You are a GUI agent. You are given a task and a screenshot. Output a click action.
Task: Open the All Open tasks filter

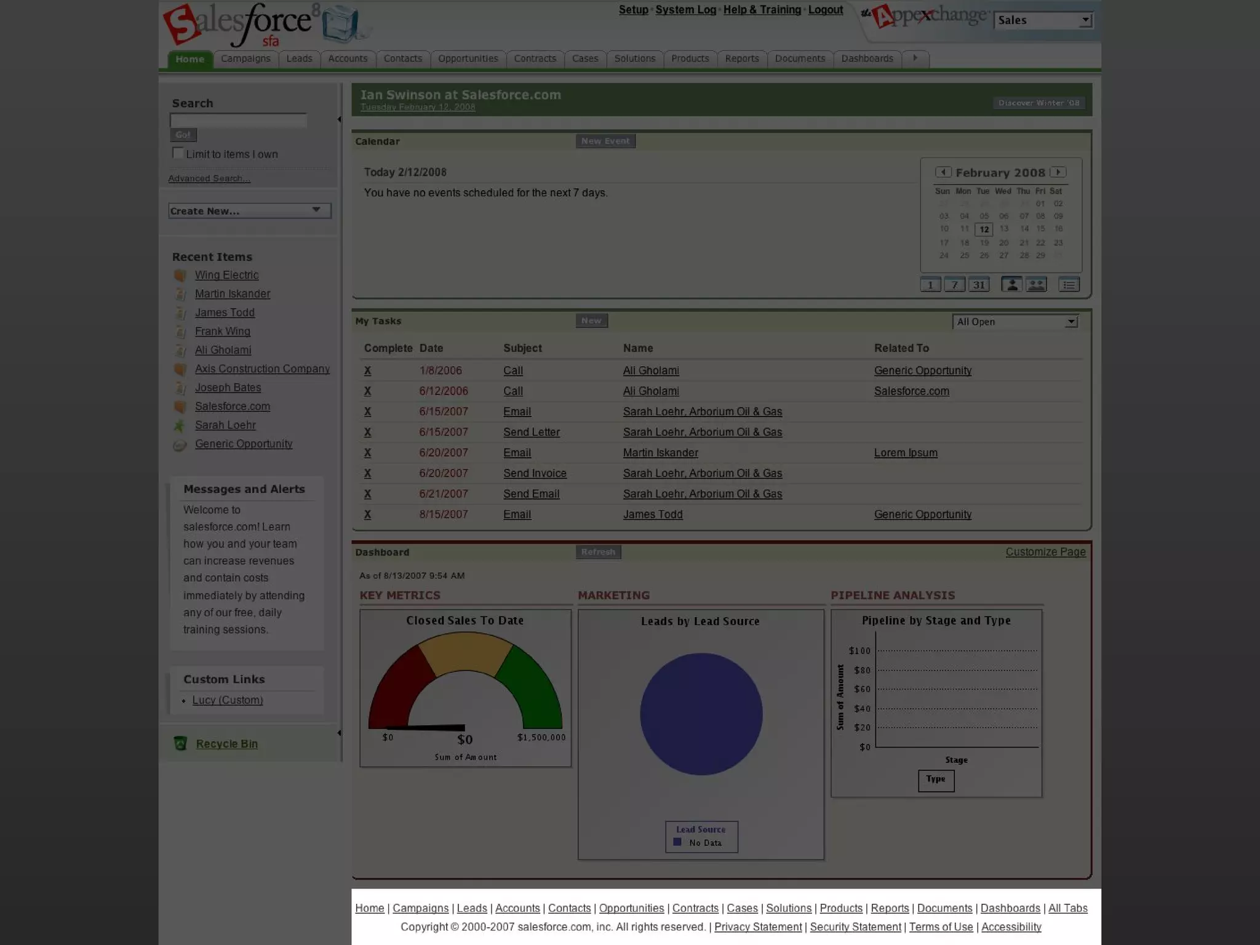point(1015,322)
